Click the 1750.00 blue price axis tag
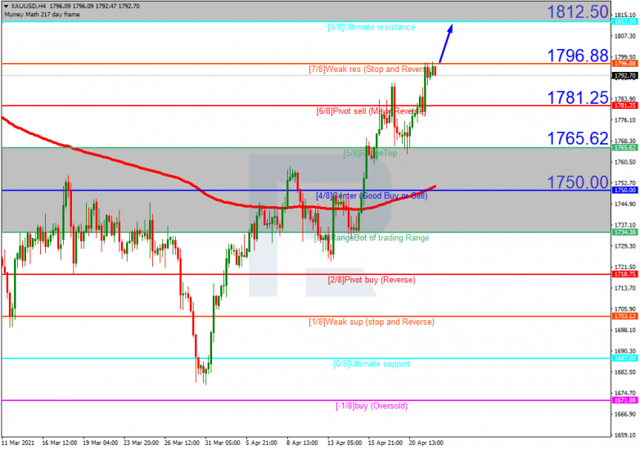Screen dimensions: 640x450 (x=625, y=190)
